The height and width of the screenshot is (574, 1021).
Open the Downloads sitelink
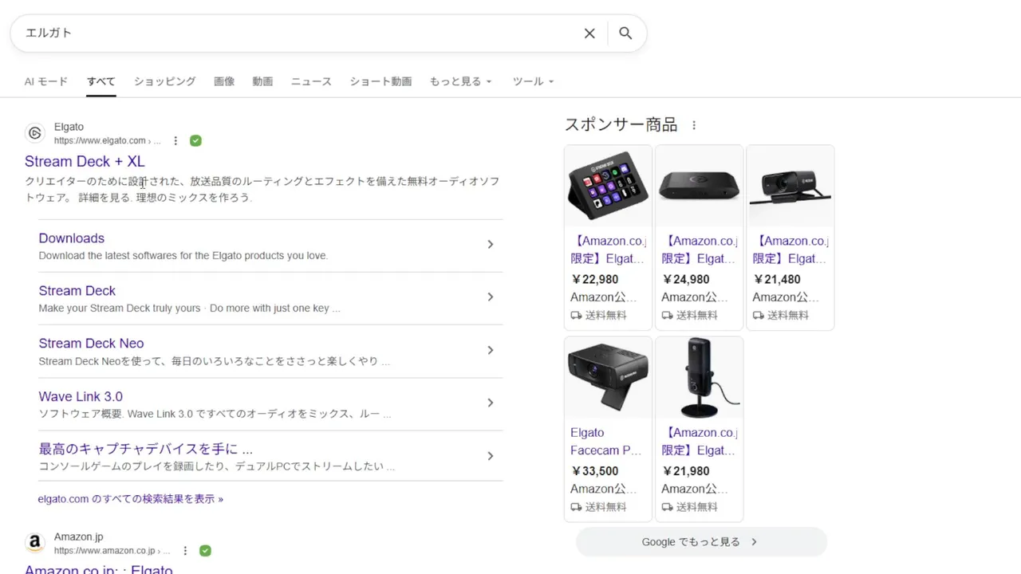tap(72, 238)
